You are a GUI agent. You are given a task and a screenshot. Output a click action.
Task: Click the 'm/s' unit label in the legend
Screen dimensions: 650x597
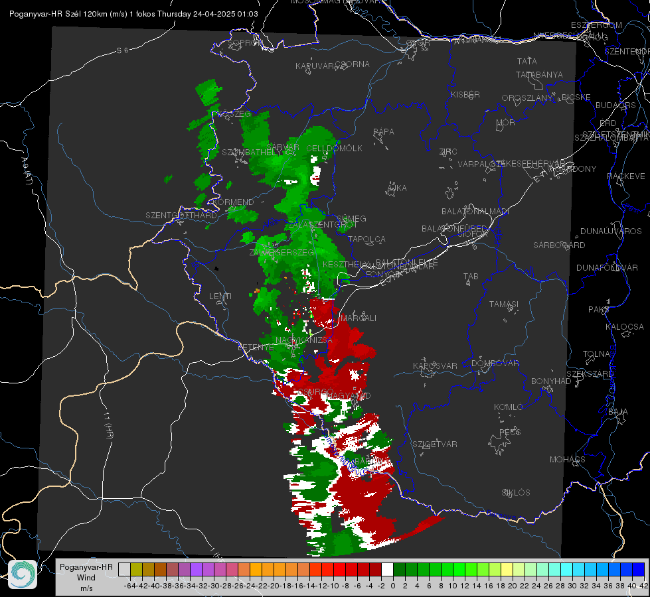tap(86, 588)
